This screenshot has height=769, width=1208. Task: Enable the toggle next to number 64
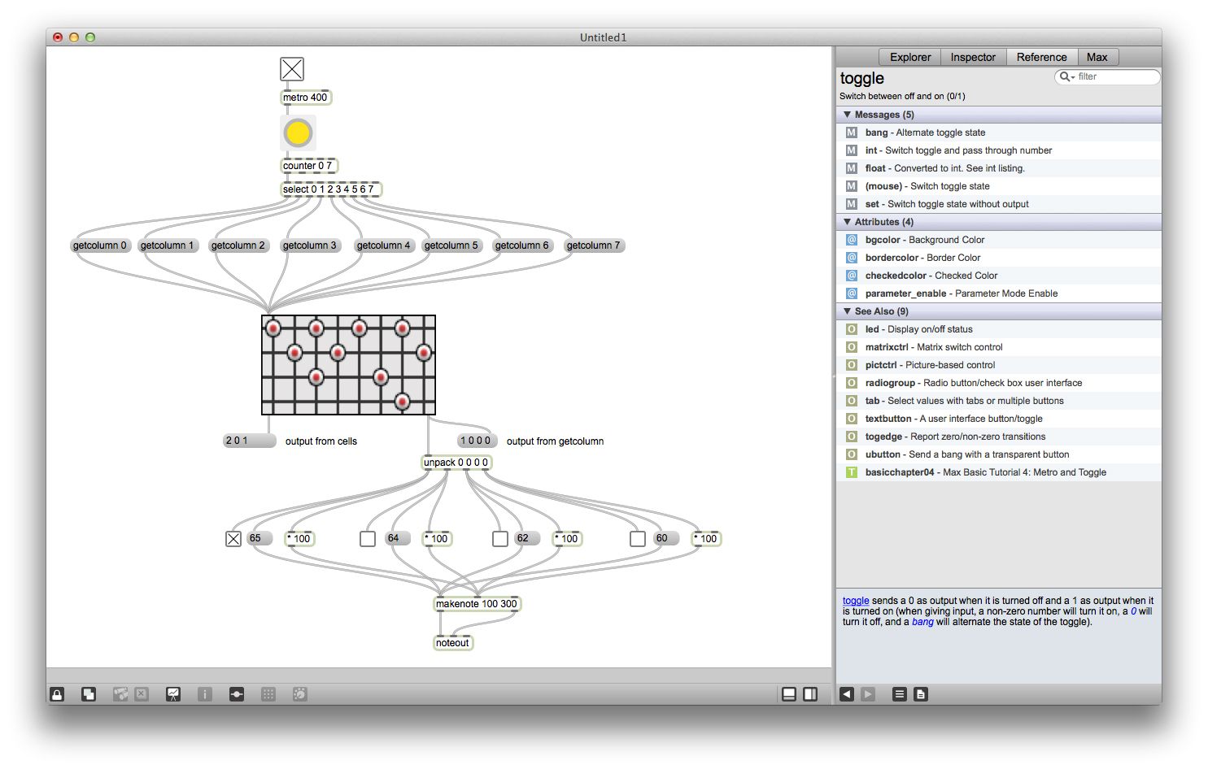point(367,538)
